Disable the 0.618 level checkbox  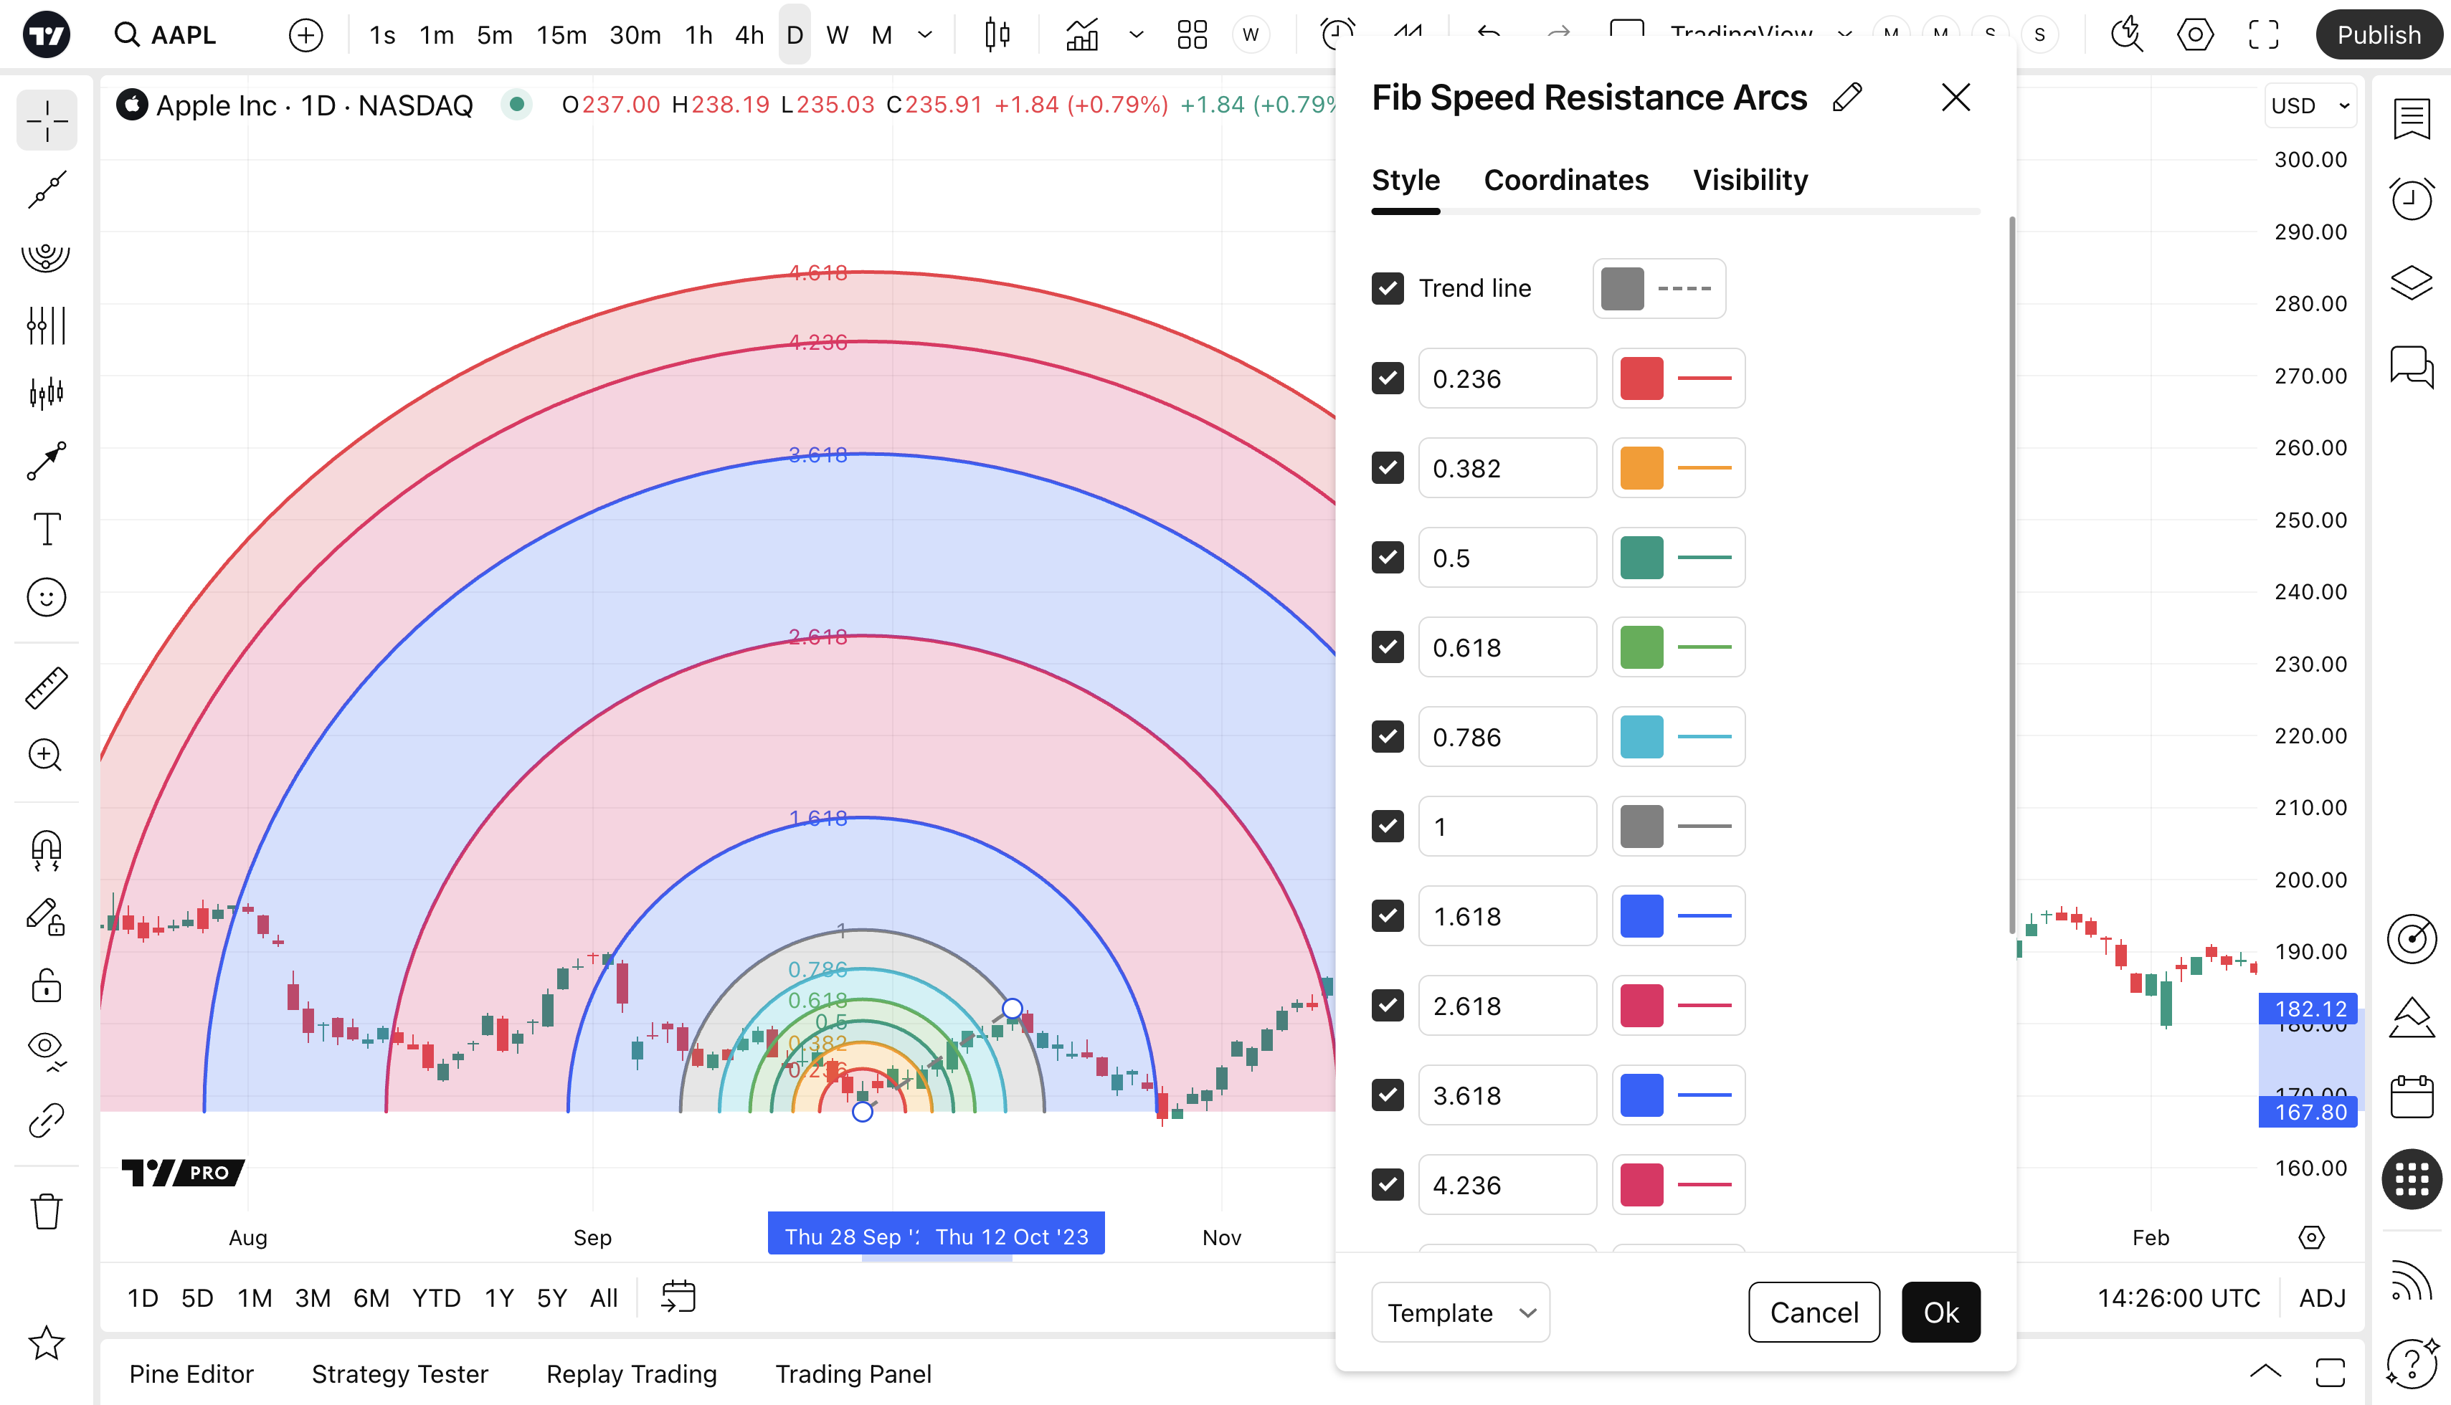[x=1387, y=647]
